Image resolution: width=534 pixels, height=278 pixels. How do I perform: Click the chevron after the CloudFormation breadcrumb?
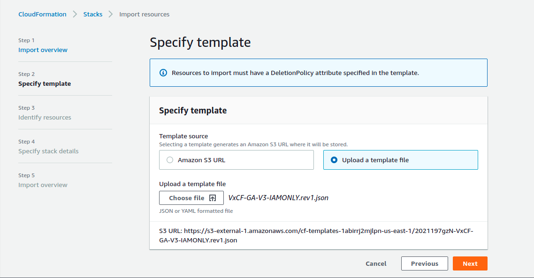point(75,15)
